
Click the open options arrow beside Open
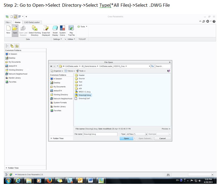(135, 138)
